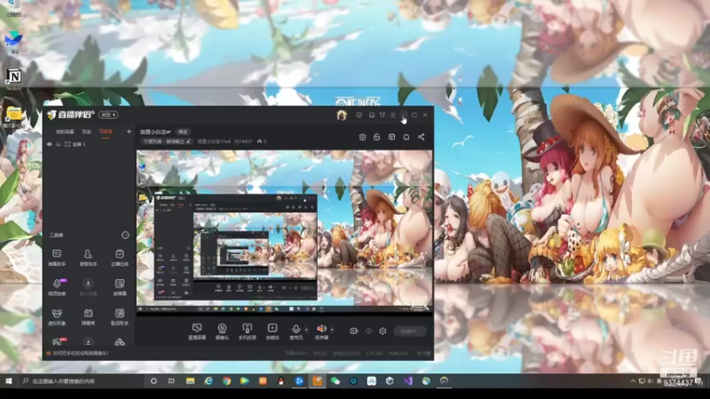
Task: Open the skin shirt icon in title bar
Action: coord(383,115)
